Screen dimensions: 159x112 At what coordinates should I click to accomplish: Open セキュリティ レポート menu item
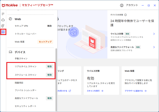pyautogui.click(x=25, y=106)
